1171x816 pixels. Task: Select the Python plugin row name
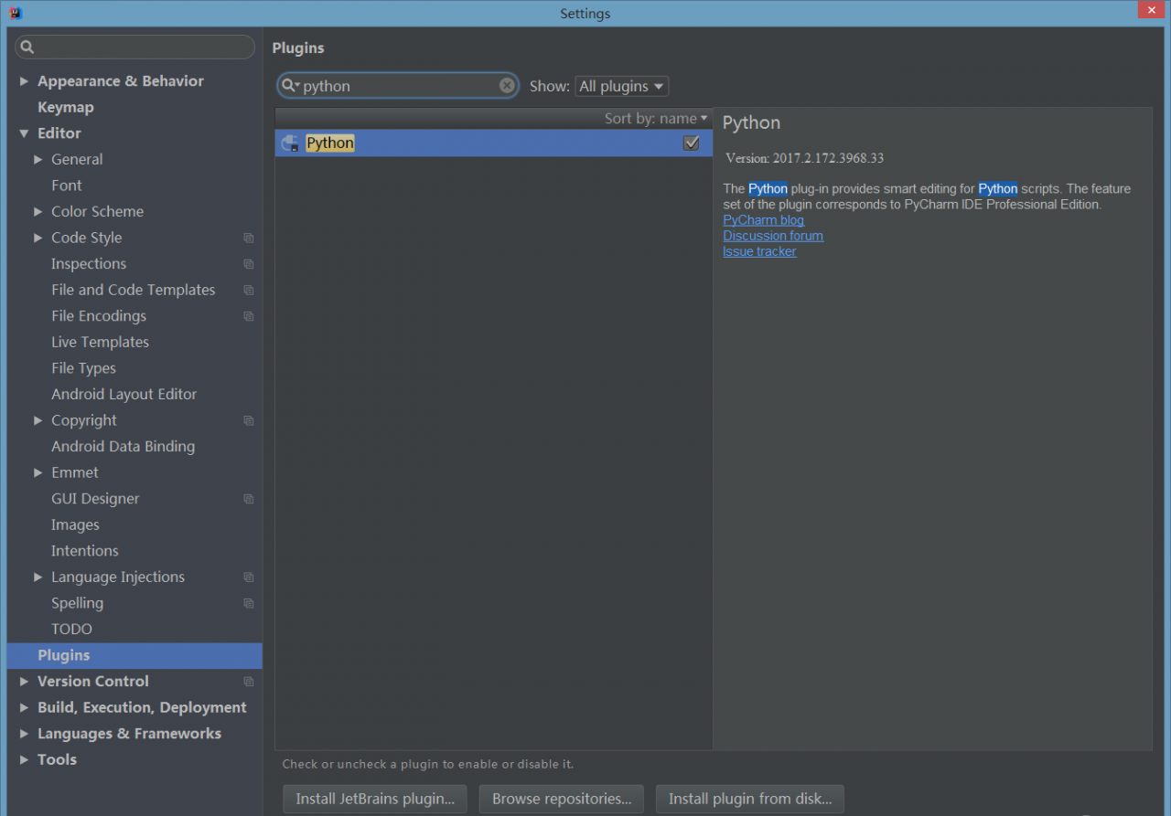pyautogui.click(x=330, y=143)
